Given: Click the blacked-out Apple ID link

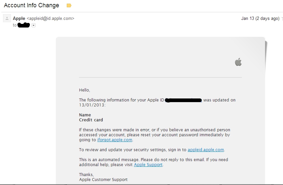Looking at the screenshot, I should (183, 100).
